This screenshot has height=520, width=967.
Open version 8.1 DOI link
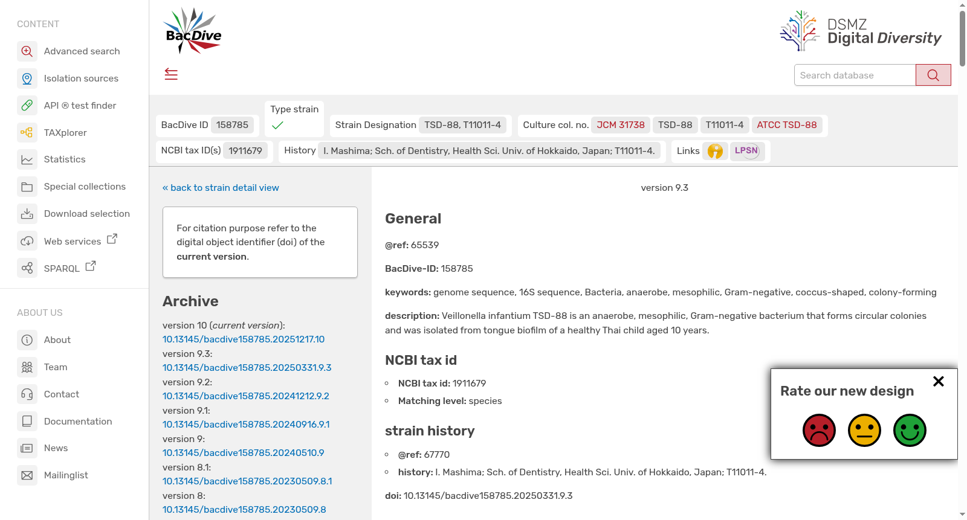(247, 481)
